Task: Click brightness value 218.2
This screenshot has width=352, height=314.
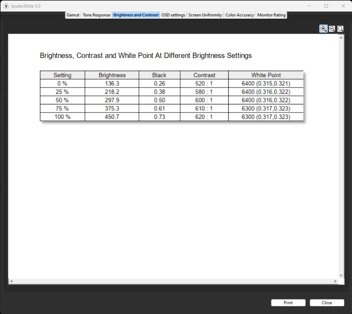Action: pos(112,92)
